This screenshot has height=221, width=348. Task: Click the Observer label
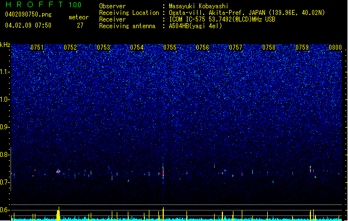112,6
